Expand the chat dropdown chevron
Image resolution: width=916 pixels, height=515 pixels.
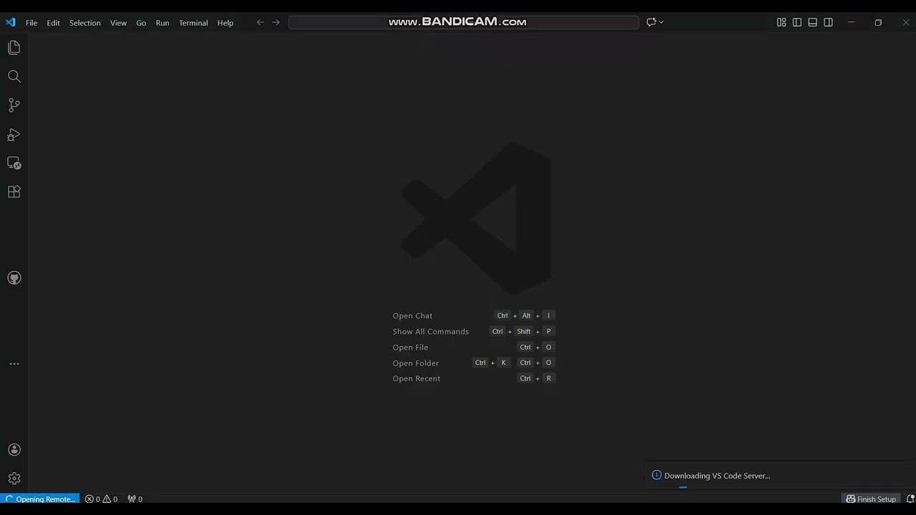point(661,22)
